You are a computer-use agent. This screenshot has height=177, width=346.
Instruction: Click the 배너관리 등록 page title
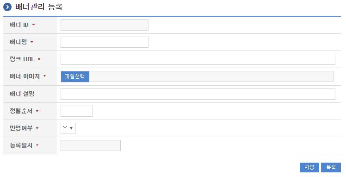39,7
